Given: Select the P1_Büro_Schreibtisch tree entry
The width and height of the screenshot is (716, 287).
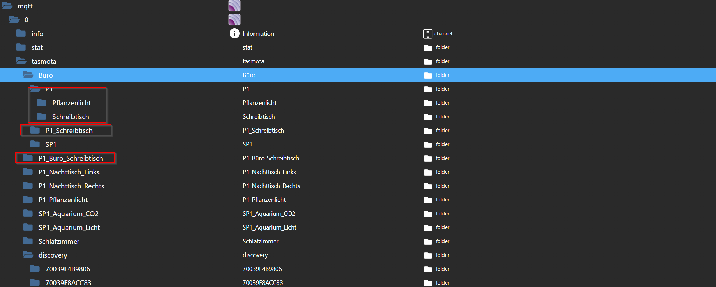Looking at the screenshot, I should tap(71, 158).
